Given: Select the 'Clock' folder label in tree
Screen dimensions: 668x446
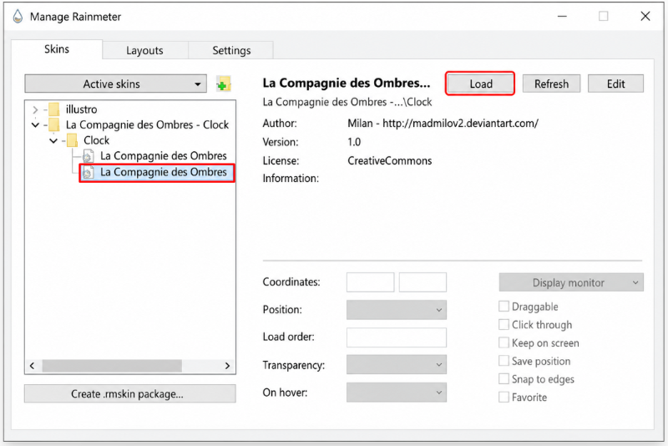Looking at the screenshot, I should click(x=96, y=140).
